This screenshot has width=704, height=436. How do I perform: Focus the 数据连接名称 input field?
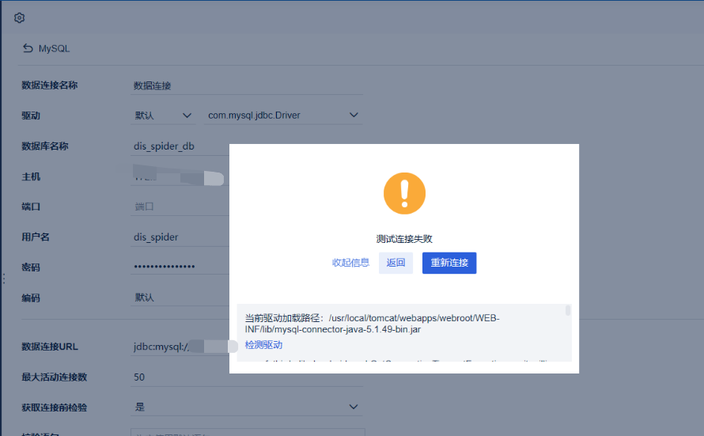247,85
